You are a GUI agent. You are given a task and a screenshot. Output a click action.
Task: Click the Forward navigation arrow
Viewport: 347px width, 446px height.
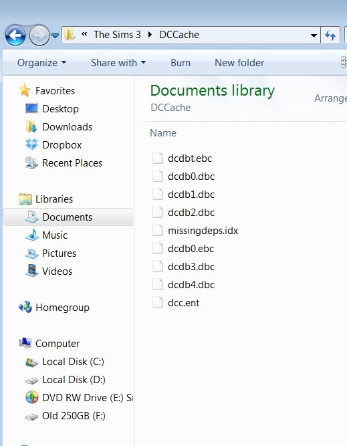pos(39,35)
